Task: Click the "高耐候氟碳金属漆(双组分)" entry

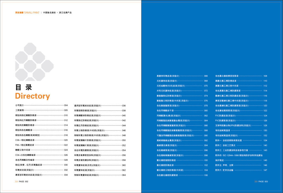Action: [x=182, y=140]
